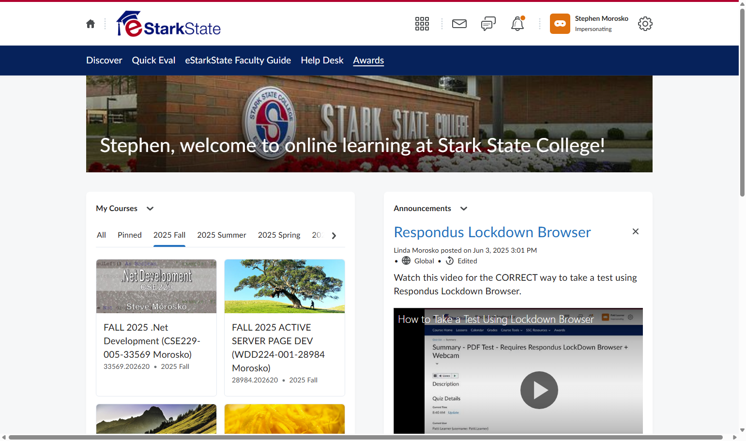The height and width of the screenshot is (441, 746).
Task: Open the Respondus Lockdown Browser announcement title
Action: click(492, 232)
